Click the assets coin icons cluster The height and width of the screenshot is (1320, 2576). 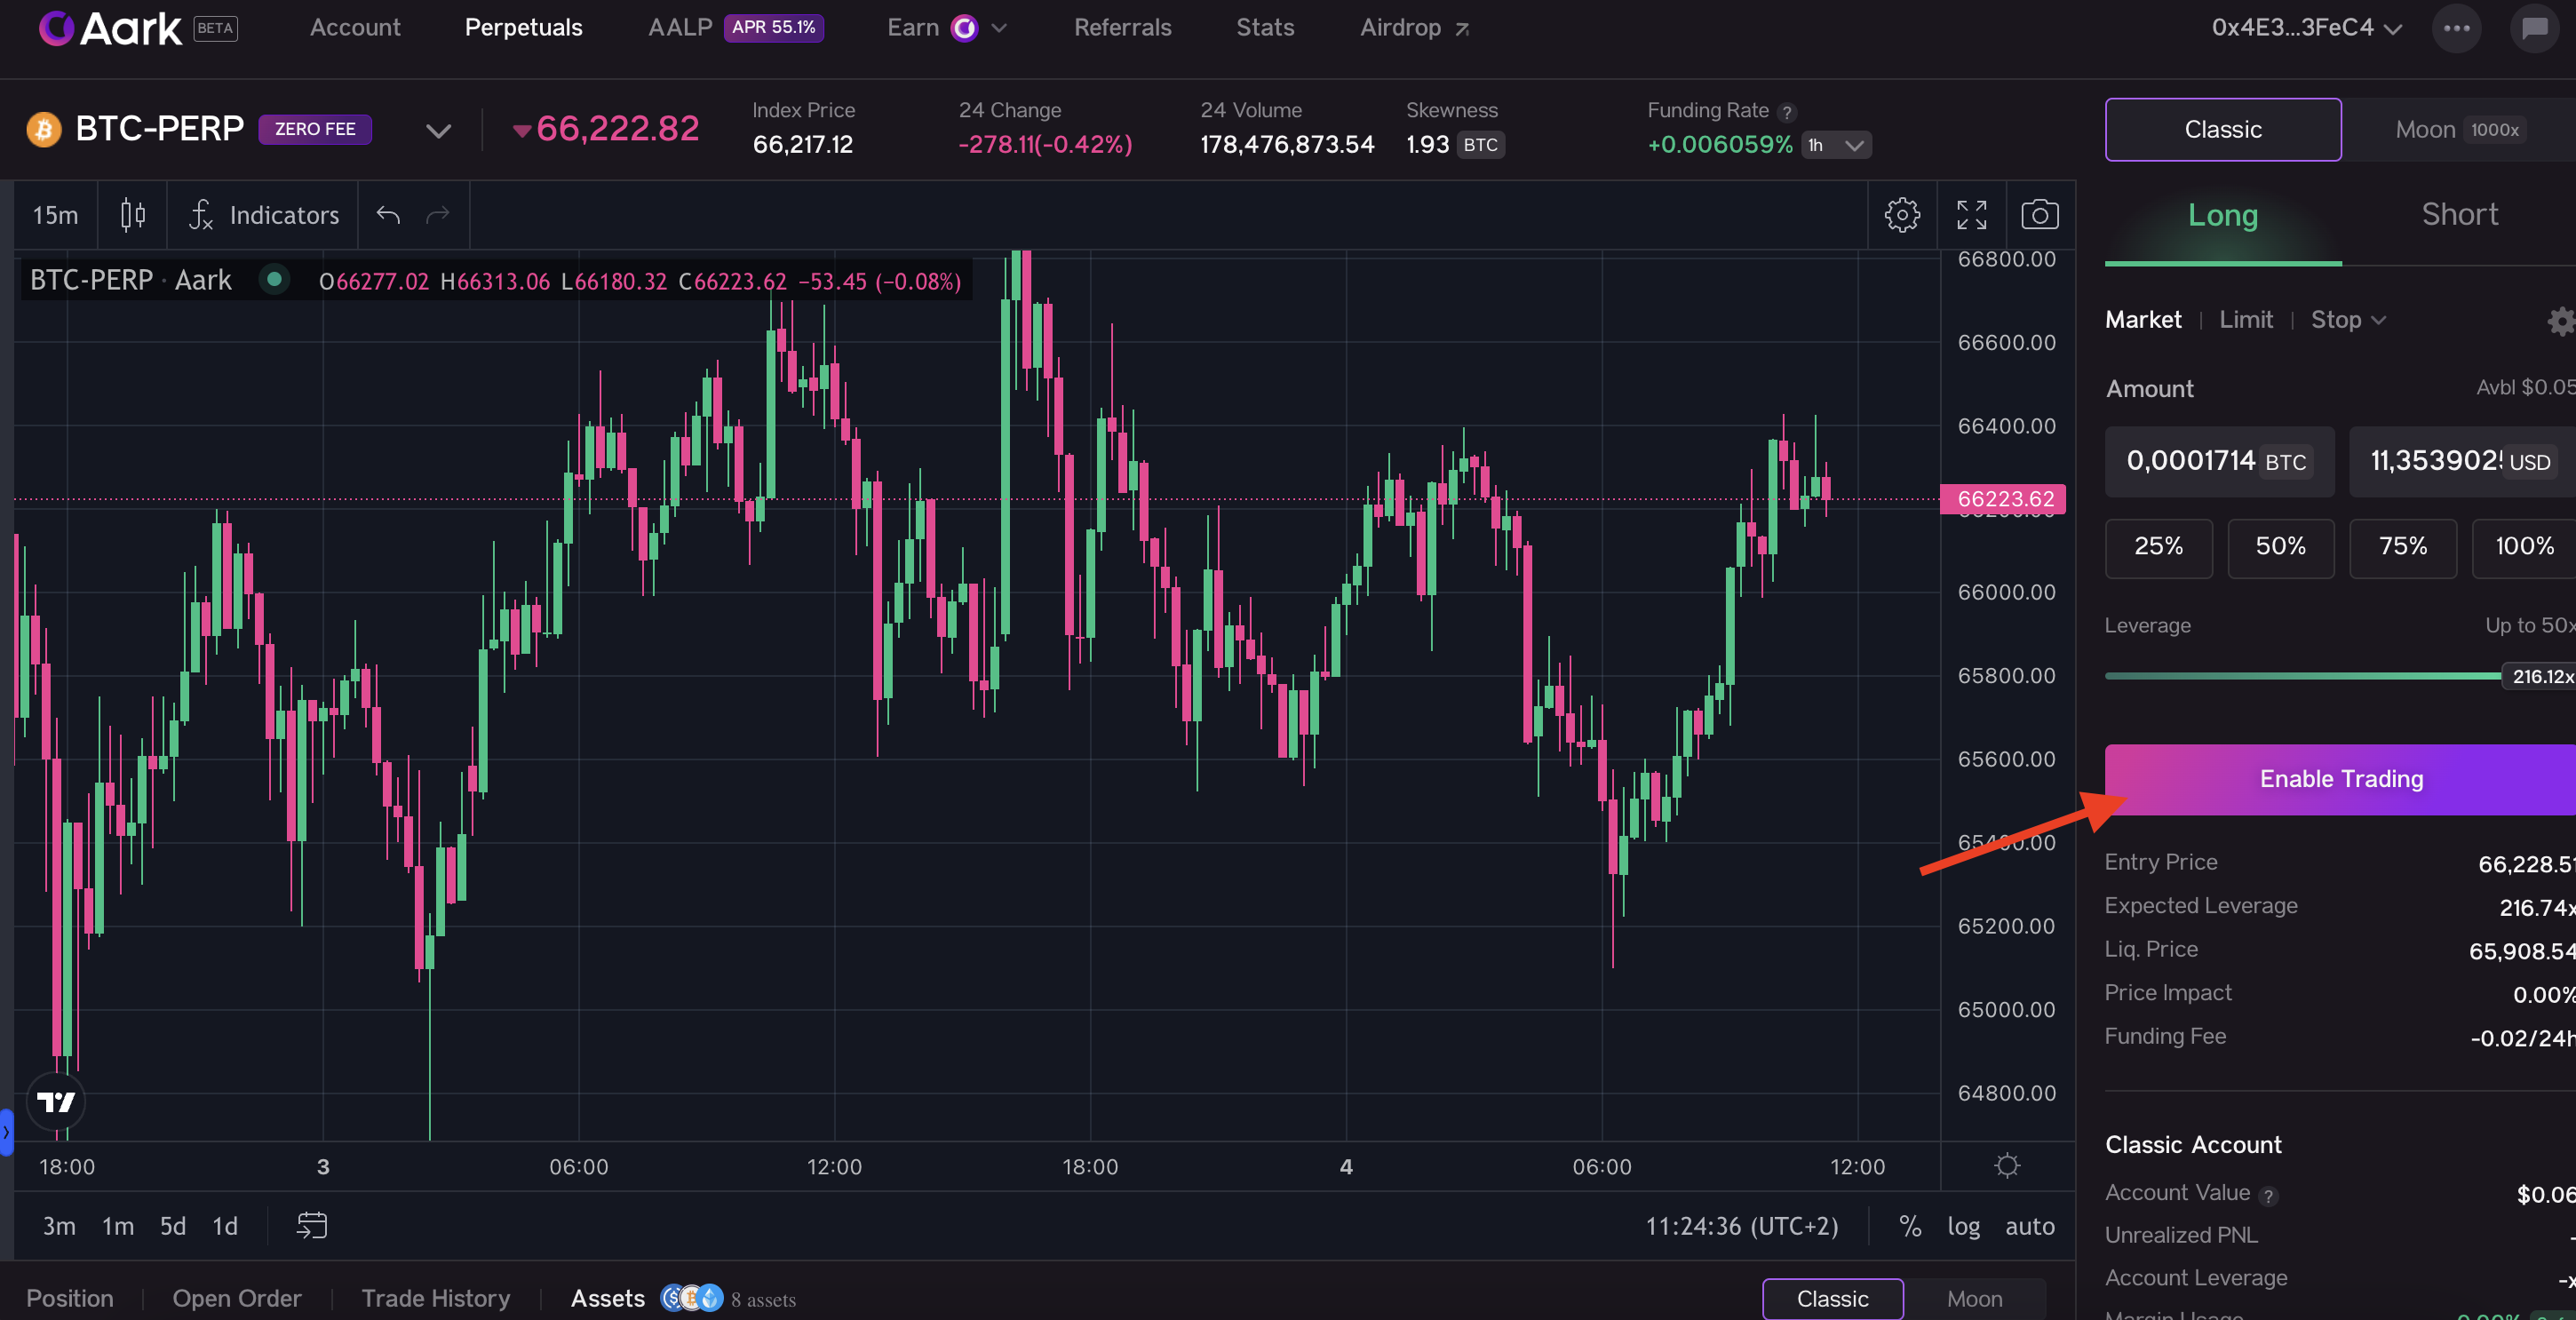pyautogui.click(x=691, y=1298)
